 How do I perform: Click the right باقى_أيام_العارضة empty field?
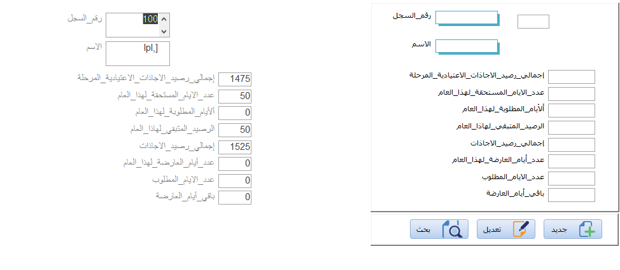(x=572, y=195)
